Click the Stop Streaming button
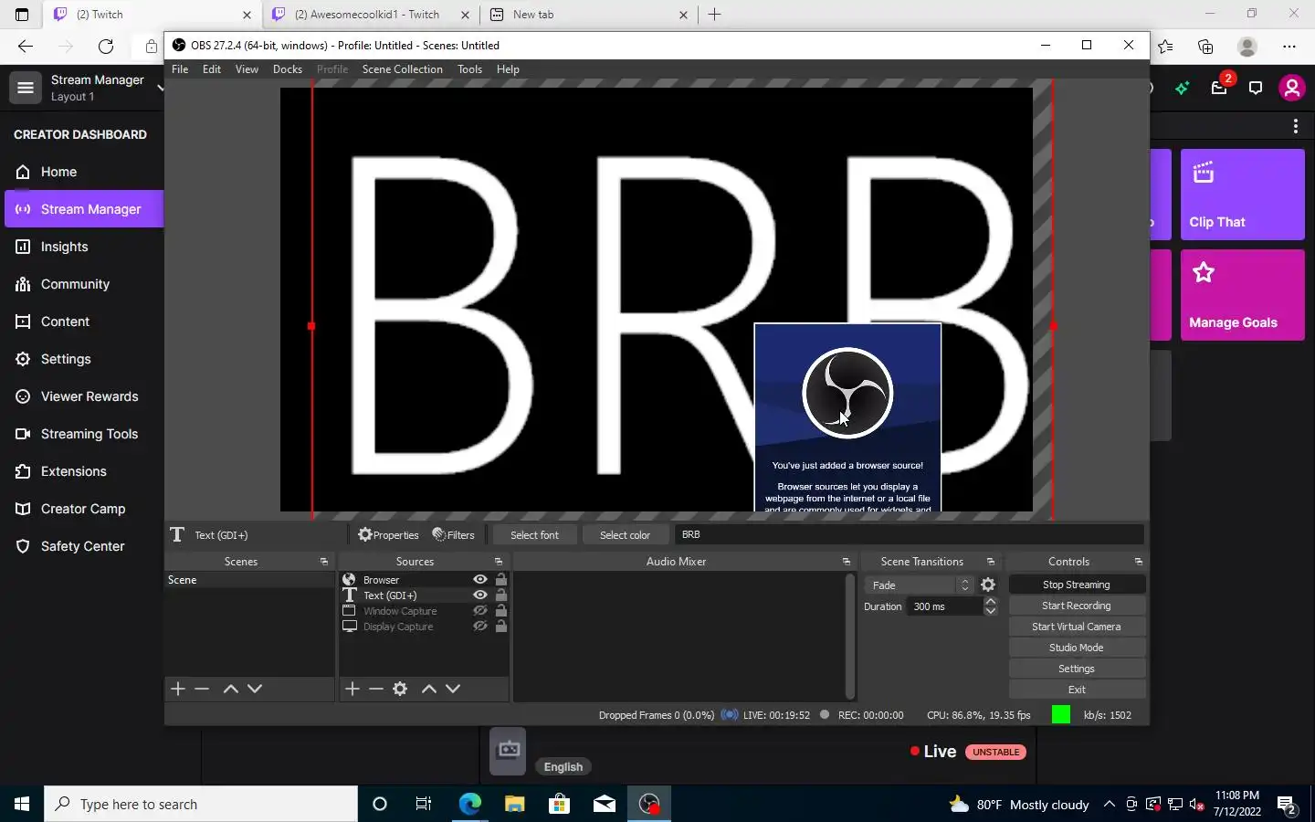This screenshot has height=822, width=1315. [x=1077, y=585]
